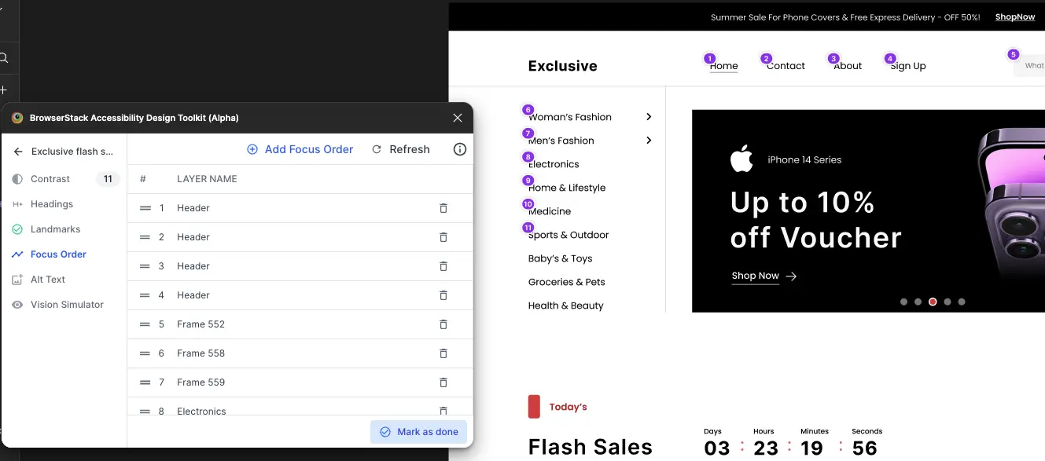This screenshot has height=461, width=1045.
Task: Click the drag handle beside Frame 552
Action: 145,324
